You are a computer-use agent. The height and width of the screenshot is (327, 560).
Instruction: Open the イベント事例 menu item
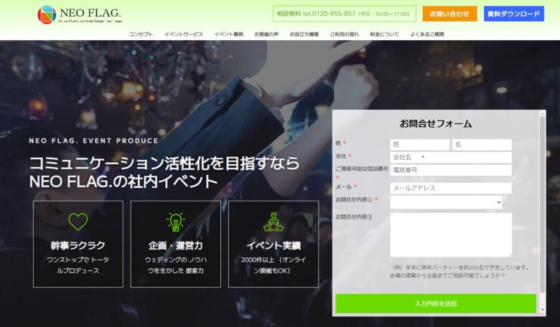tap(228, 34)
